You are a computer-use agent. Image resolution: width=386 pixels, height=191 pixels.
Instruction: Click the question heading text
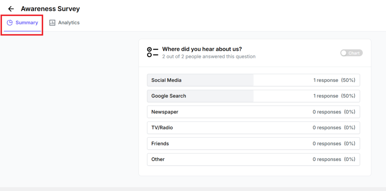click(x=202, y=49)
